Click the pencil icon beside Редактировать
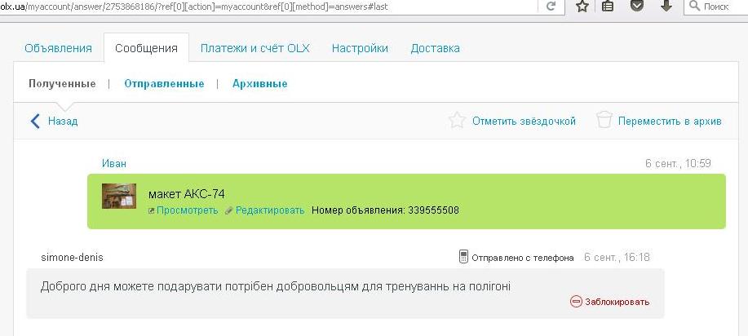The image size is (748, 336). click(x=228, y=210)
